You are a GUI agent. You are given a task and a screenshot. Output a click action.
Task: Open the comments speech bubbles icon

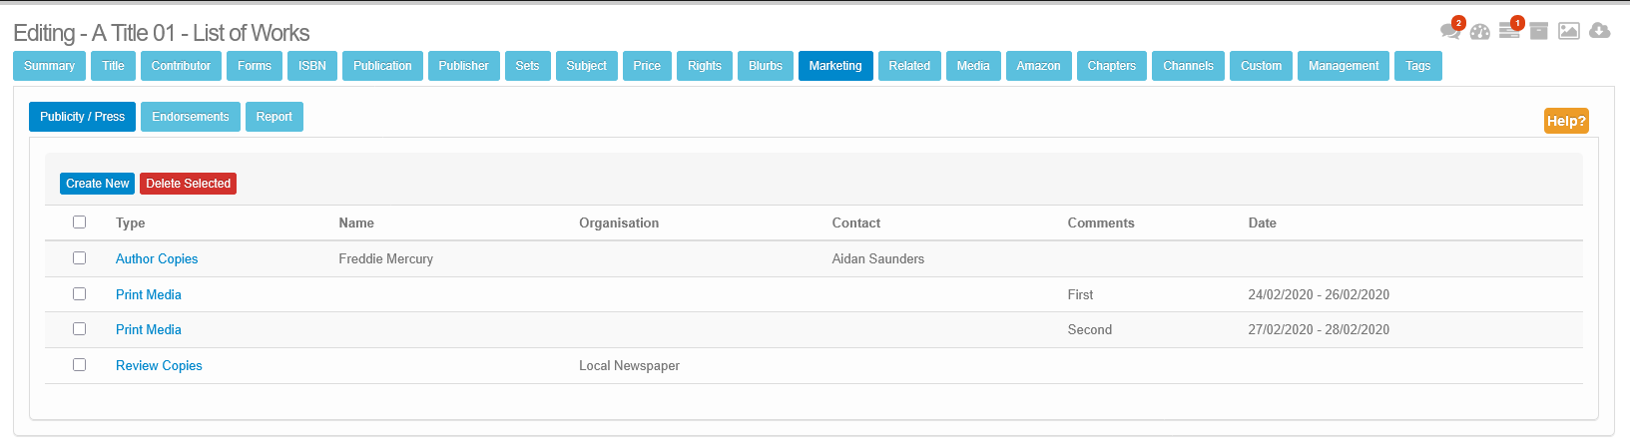pos(1449,32)
